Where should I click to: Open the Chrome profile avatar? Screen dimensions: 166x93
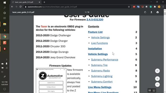[159, 7]
